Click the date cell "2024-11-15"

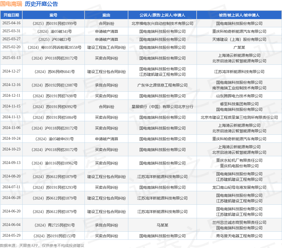tap(11, 106)
